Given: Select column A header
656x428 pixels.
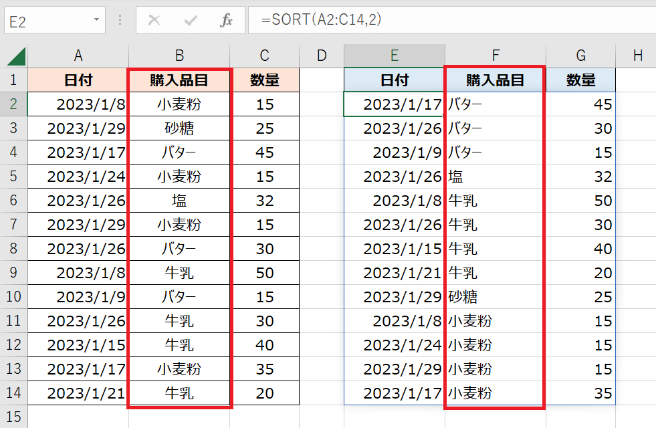Looking at the screenshot, I should (78, 56).
